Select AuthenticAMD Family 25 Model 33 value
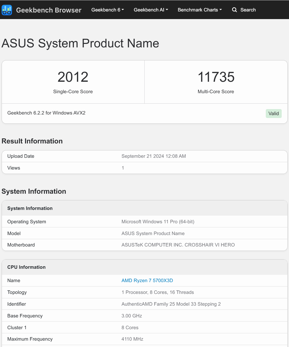289x347 pixels. click(x=171, y=304)
